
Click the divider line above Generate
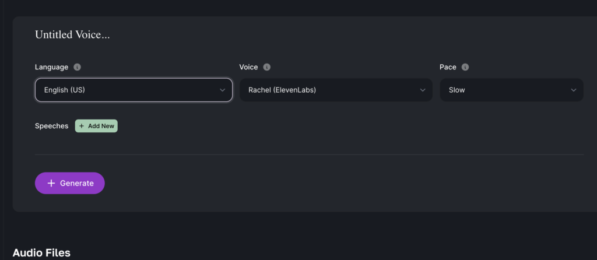[309, 154]
